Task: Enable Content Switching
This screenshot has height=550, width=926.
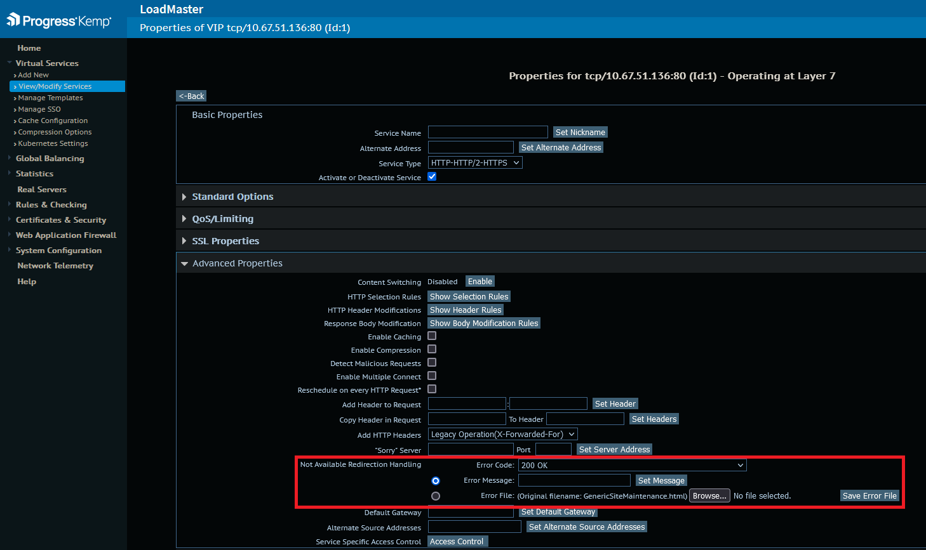Action: point(480,282)
